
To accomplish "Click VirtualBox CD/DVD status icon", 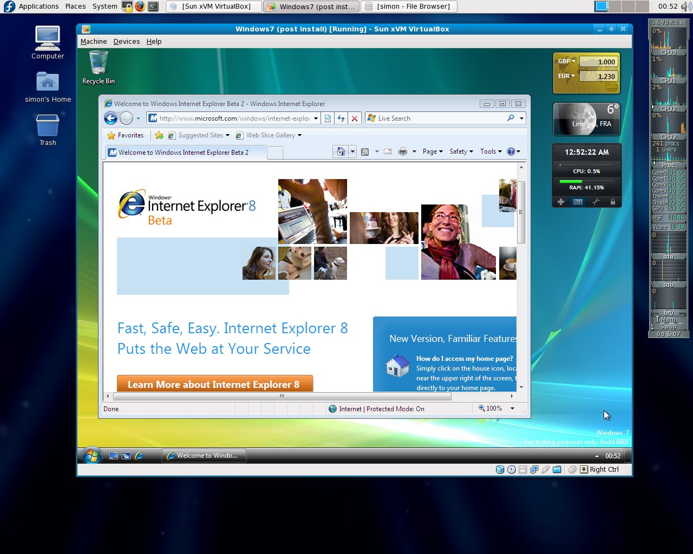I will pyautogui.click(x=512, y=470).
